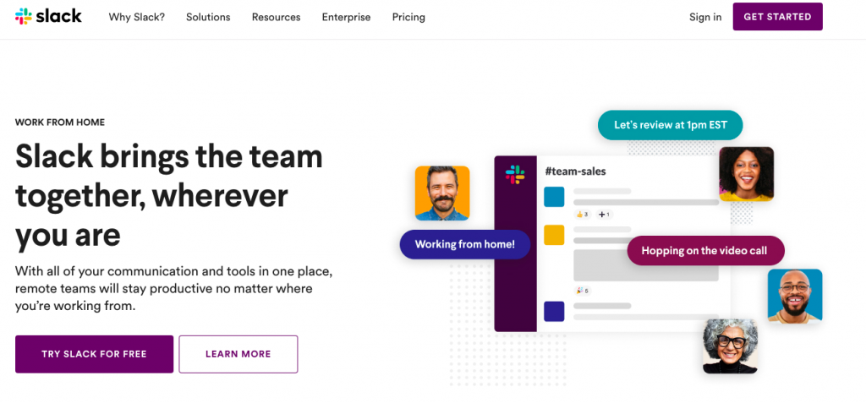866x403 pixels.
Task: Click the mustached man's photo on orange background
Action: point(442,193)
